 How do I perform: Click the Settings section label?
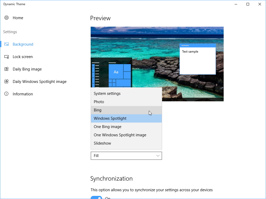coord(10,32)
